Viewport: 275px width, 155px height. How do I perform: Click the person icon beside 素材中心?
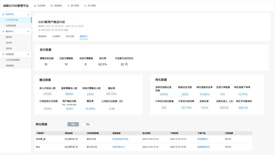click(3, 31)
